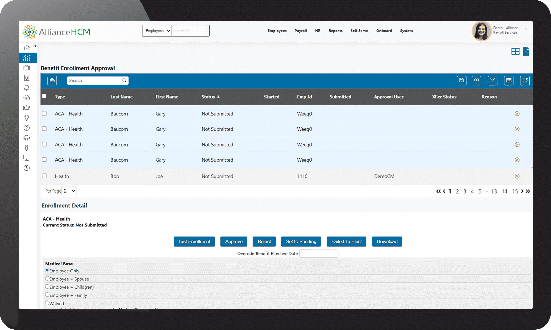Check the Bob Joe Health row checkbox
Image resolution: width=551 pixels, height=330 pixels.
click(44, 176)
